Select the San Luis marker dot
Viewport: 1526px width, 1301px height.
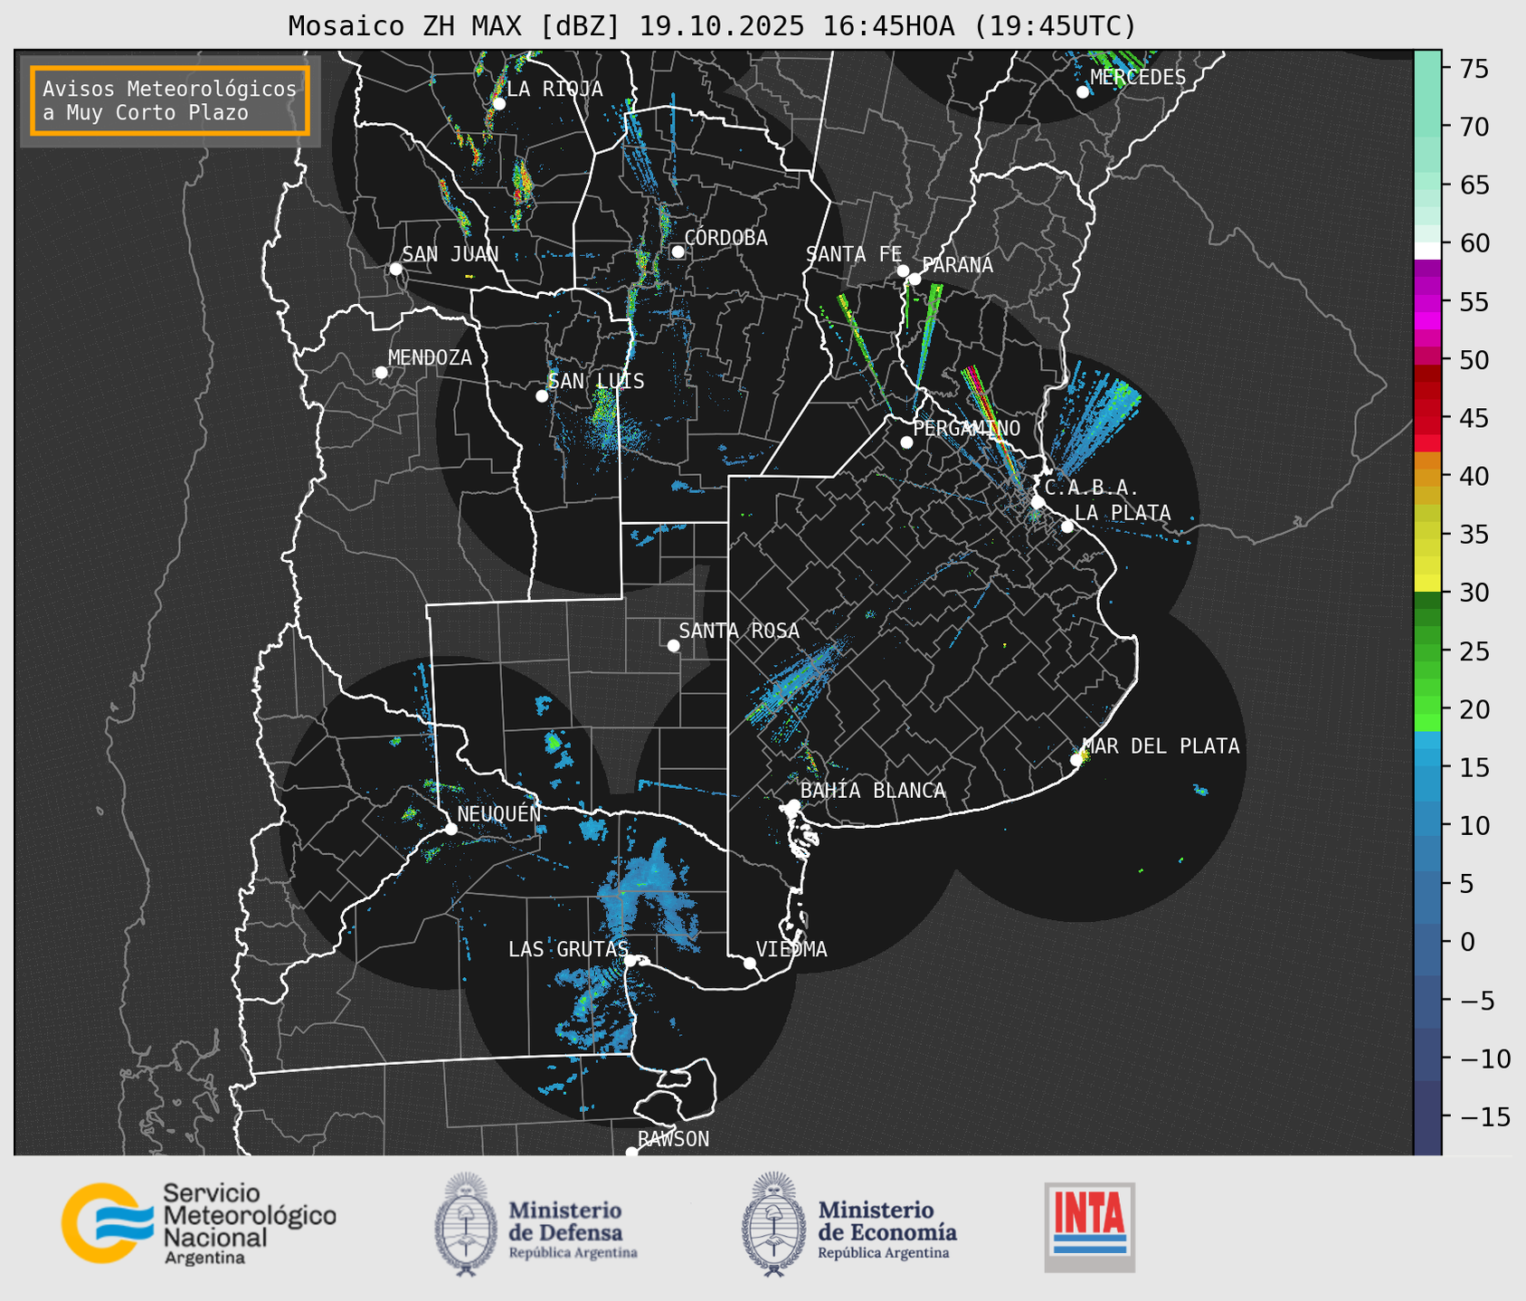(x=542, y=396)
